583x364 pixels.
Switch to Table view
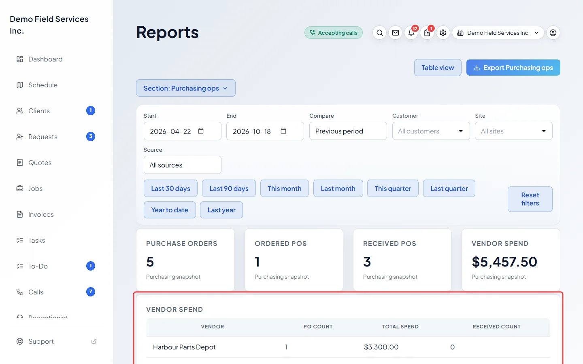pyautogui.click(x=438, y=68)
